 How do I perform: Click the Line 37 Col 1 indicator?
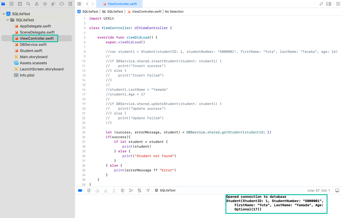[x=319, y=190]
